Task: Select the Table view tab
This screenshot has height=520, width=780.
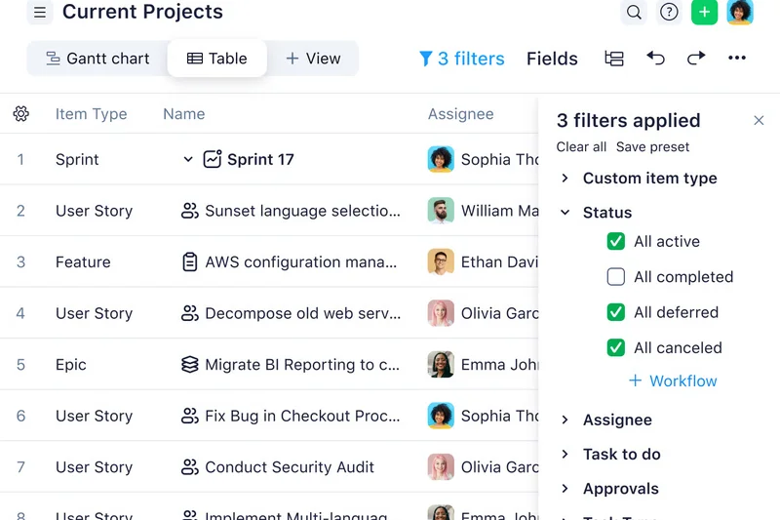Action: click(217, 59)
